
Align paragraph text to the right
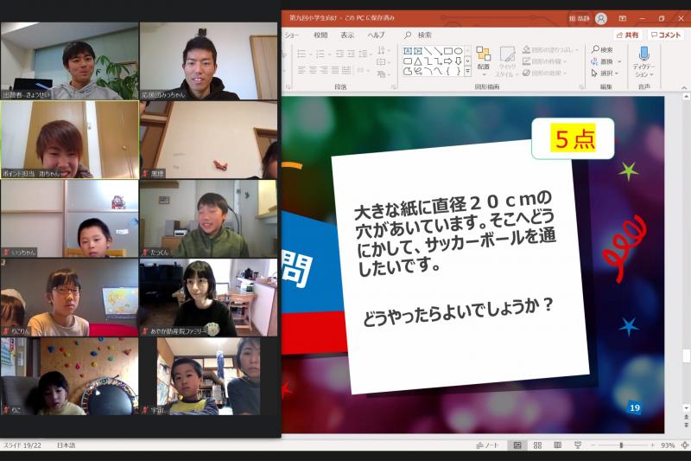[324, 70]
